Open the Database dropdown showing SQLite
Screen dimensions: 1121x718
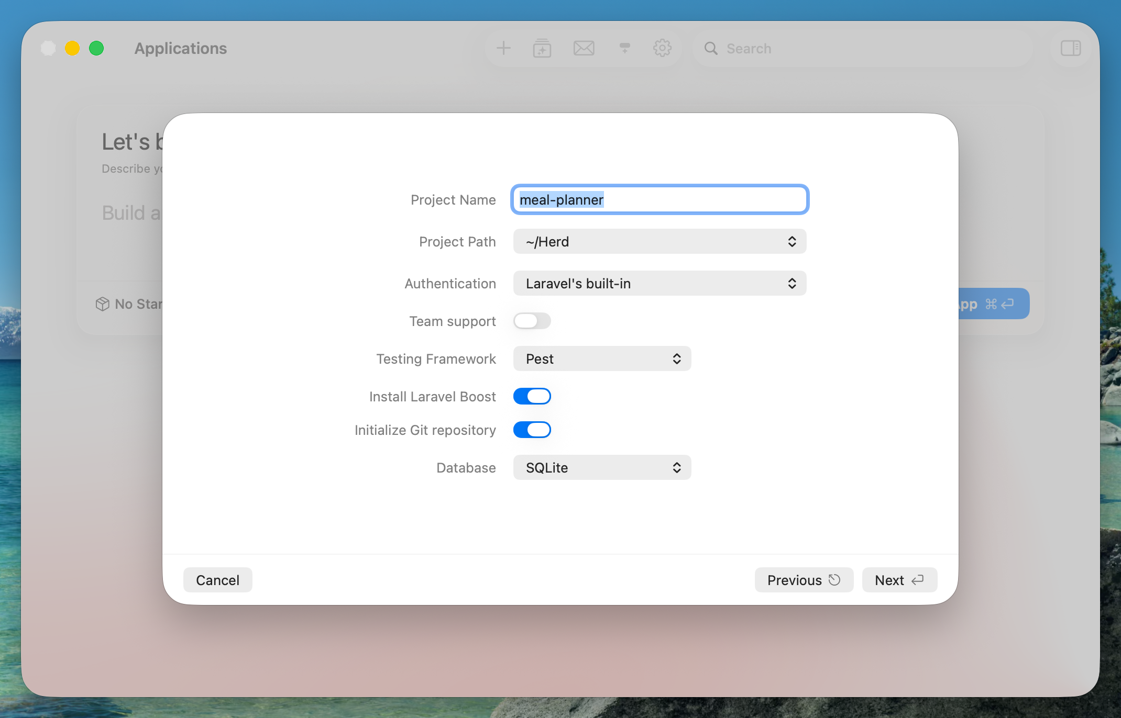(602, 467)
